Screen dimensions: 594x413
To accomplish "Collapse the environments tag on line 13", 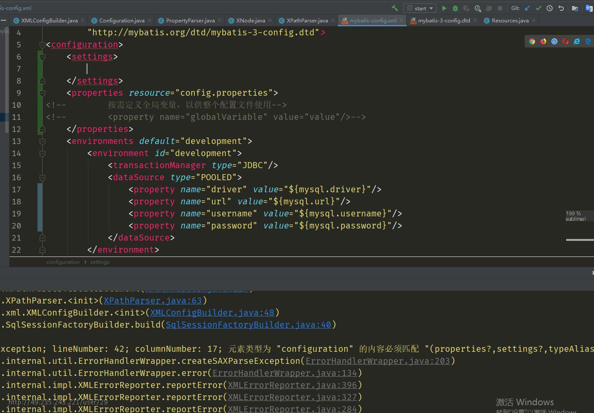I will coord(42,141).
